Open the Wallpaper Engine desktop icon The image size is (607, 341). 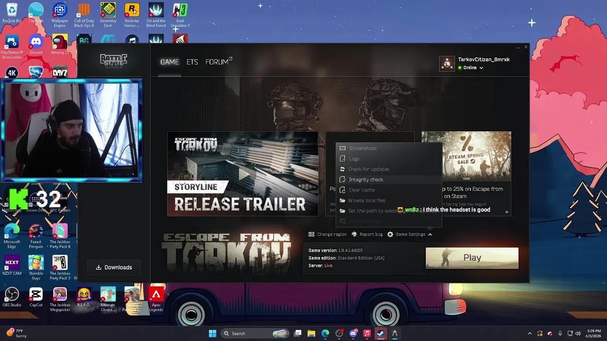pyautogui.click(x=60, y=16)
